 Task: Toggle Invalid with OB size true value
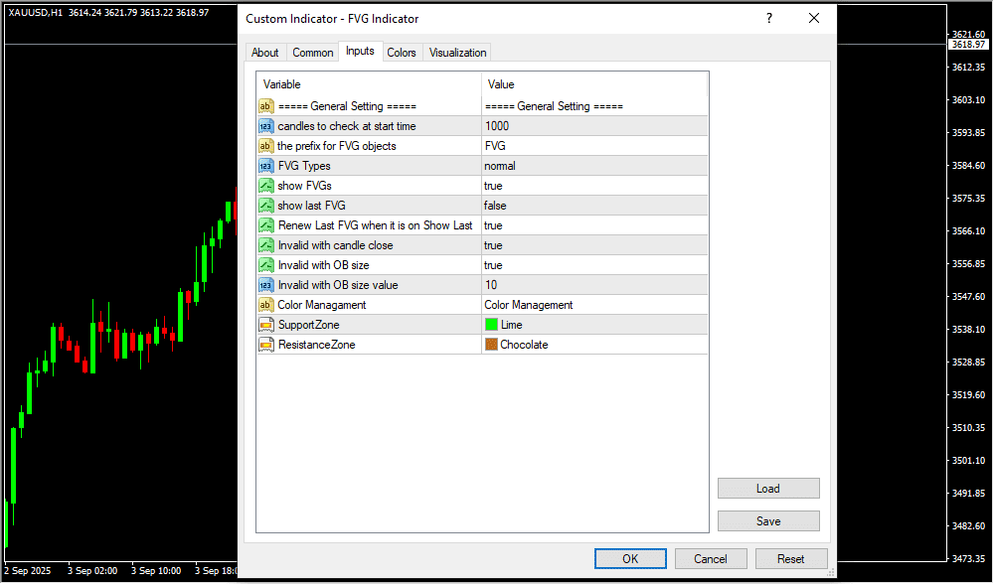tap(593, 265)
